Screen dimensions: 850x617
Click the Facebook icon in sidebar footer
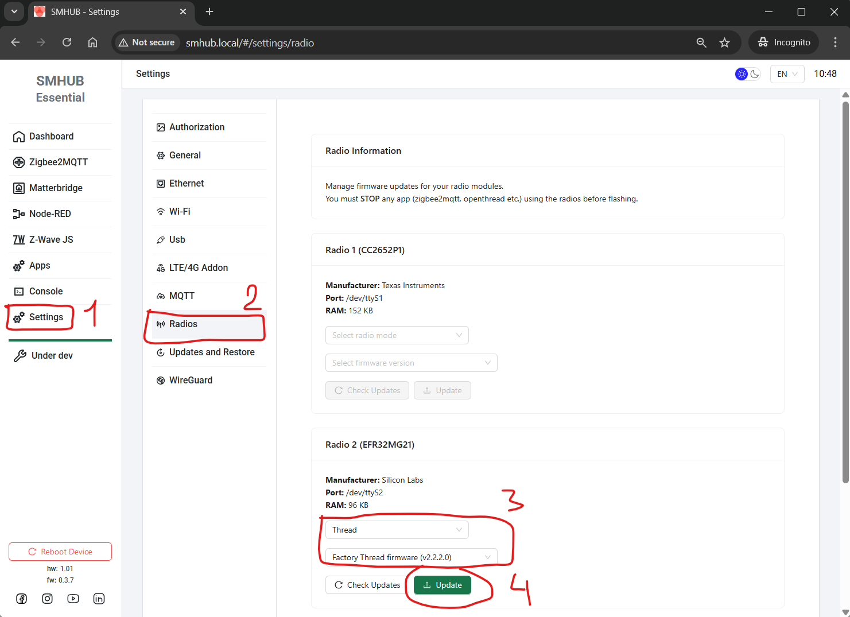[22, 599]
